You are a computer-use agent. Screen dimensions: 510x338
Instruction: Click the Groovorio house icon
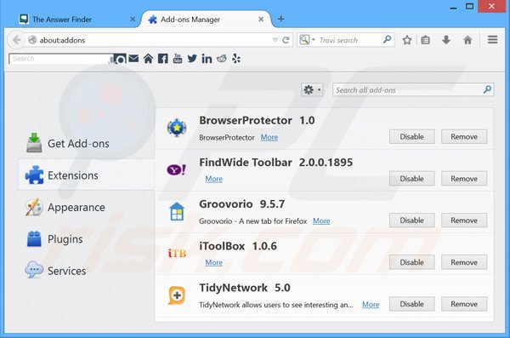pyautogui.click(x=177, y=211)
